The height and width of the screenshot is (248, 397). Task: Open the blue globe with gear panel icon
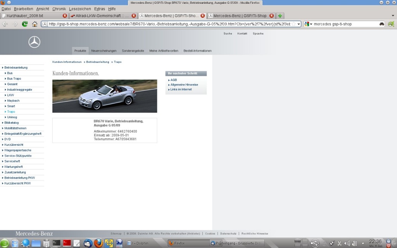click(x=25, y=243)
